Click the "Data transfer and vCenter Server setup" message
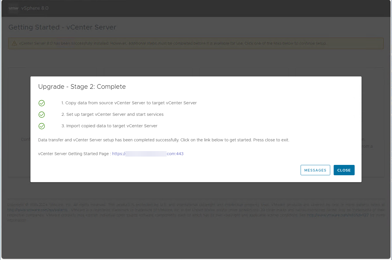This screenshot has width=392, height=260. coord(164,140)
